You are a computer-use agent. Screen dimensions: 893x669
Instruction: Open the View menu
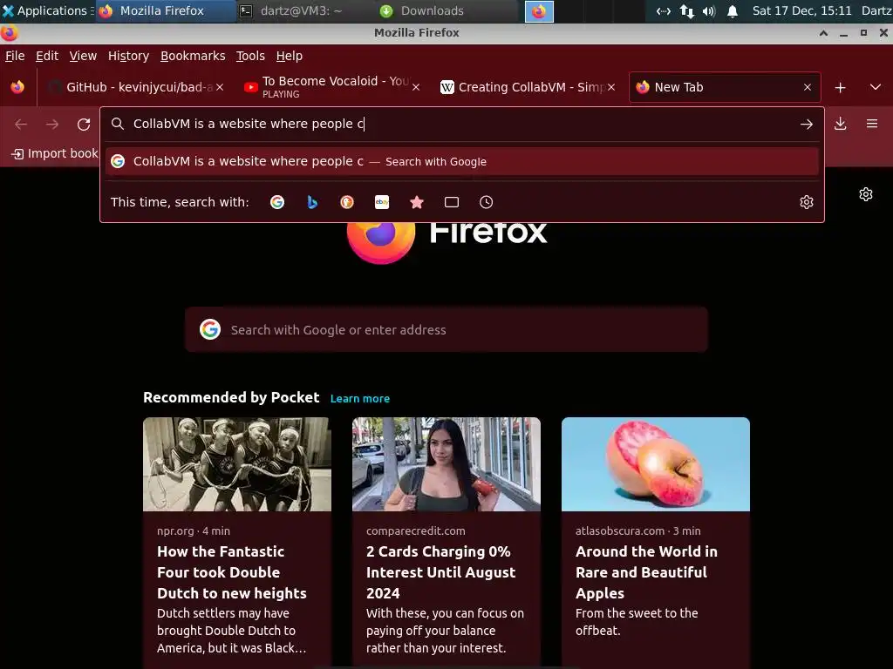click(x=83, y=56)
